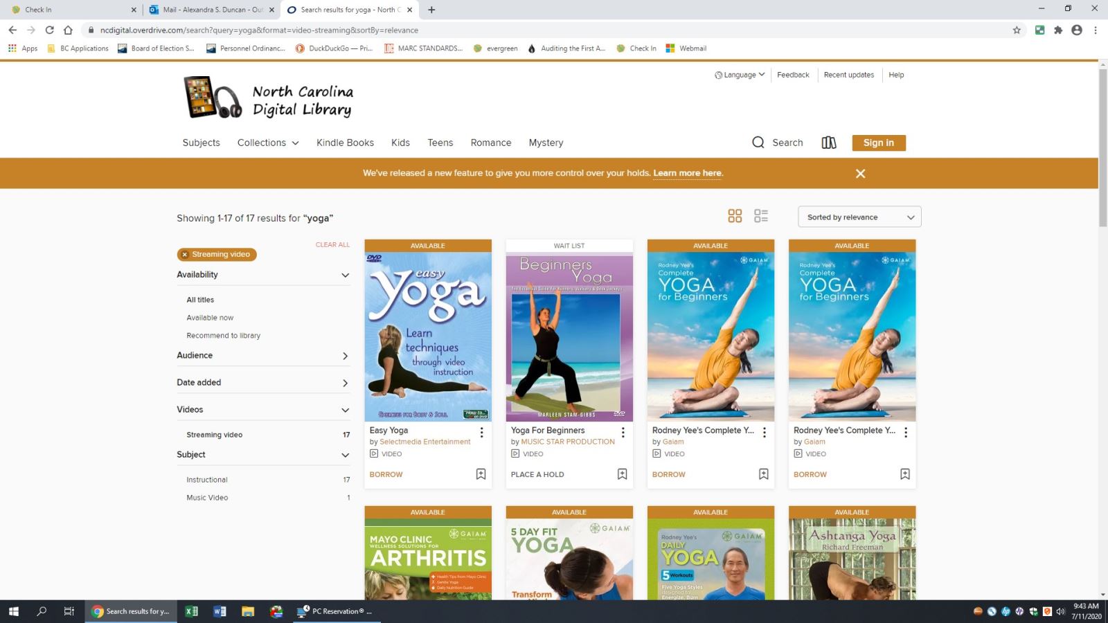This screenshot has width=1108, height=623.
Task: Expand the Date added filter
Action: click(263, 383)
